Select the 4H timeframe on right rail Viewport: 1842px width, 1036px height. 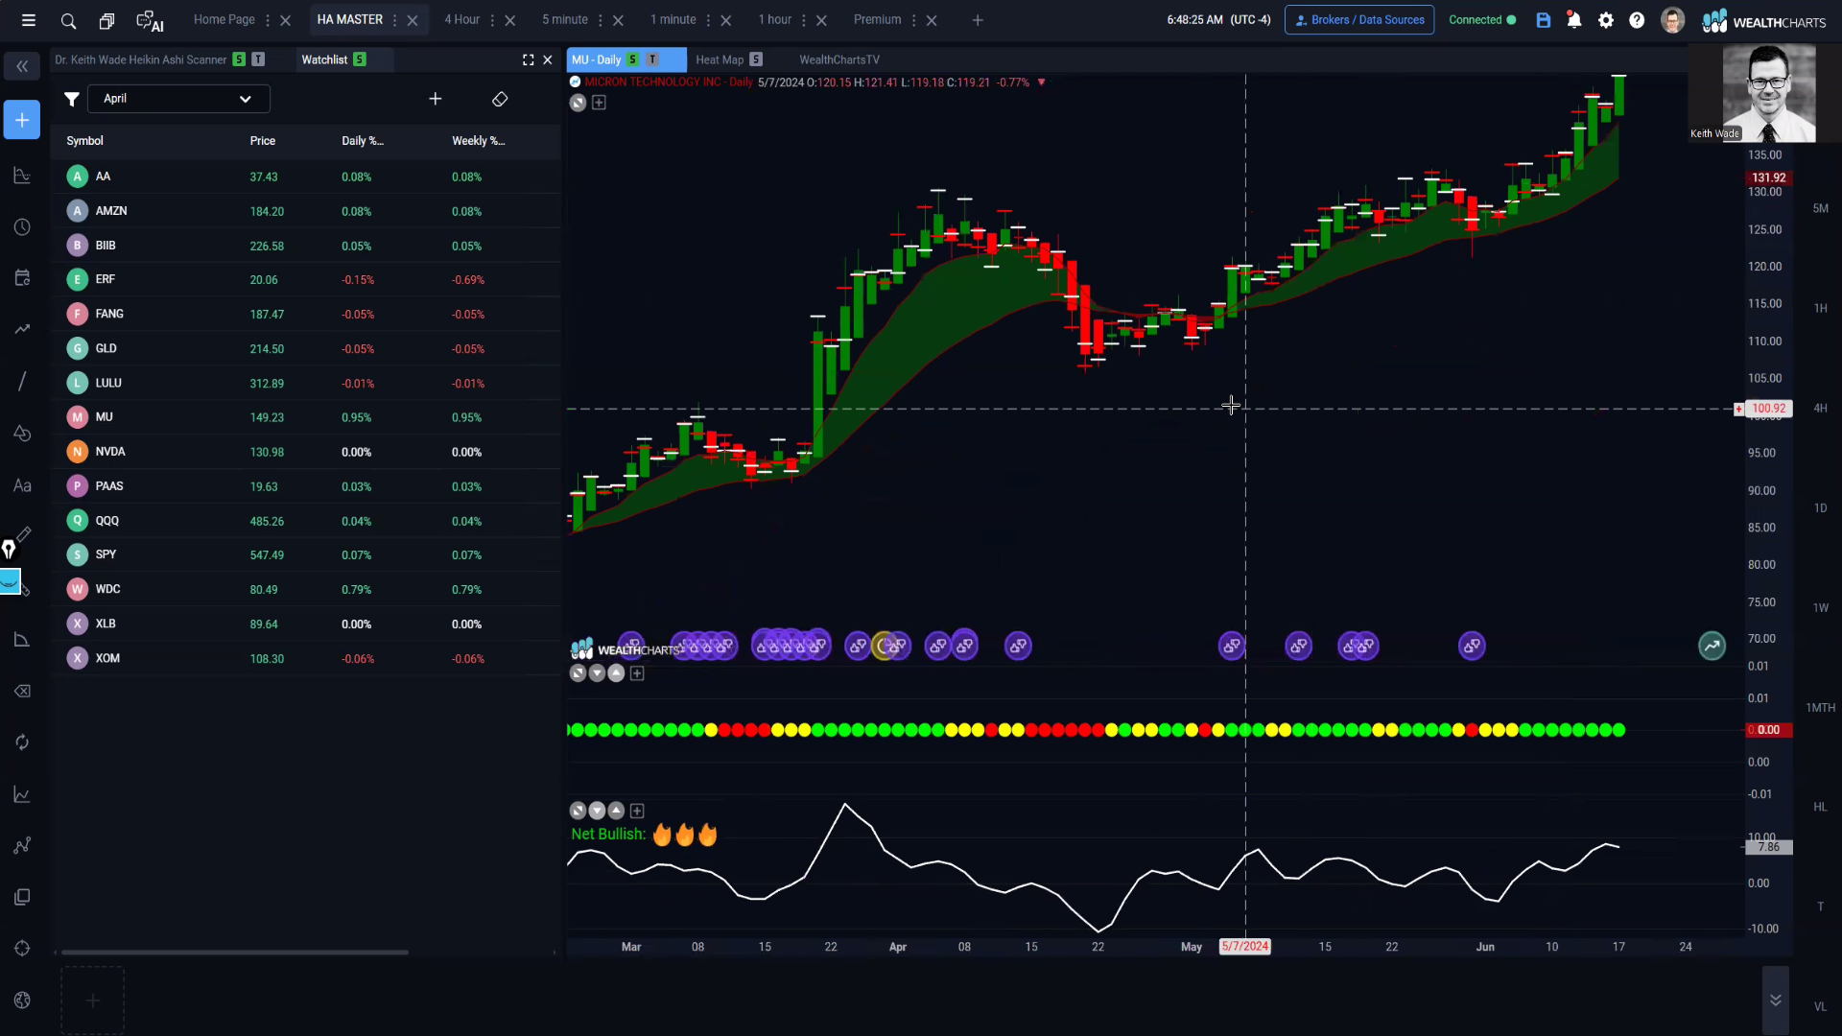1820,408
